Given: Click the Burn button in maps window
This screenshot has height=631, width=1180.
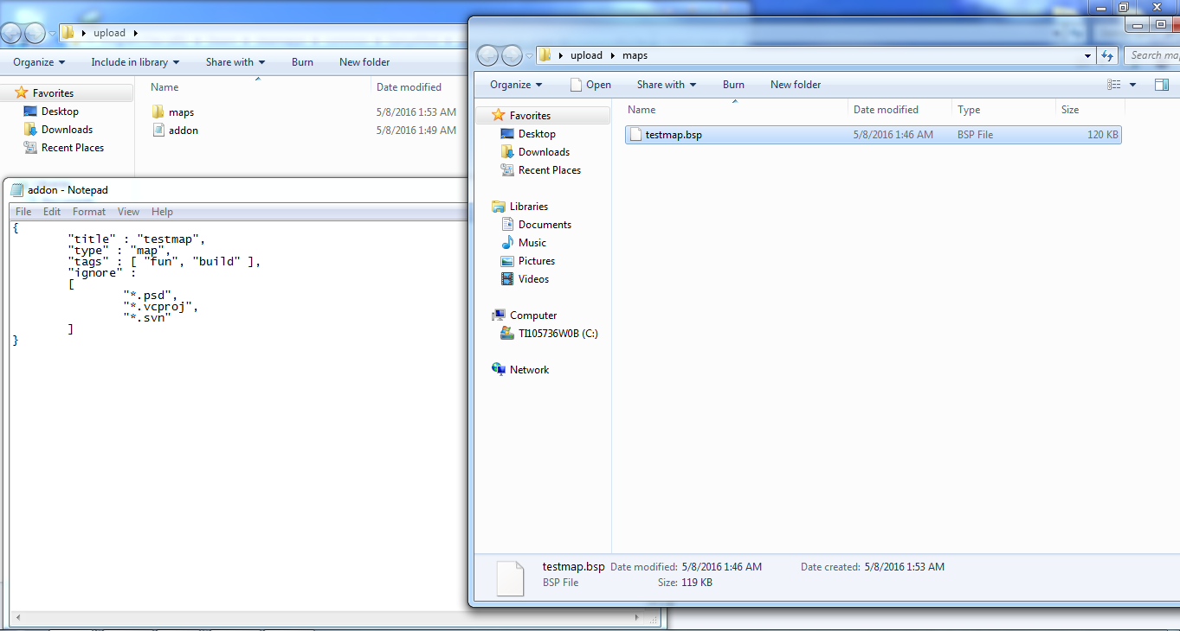Looking at the screenshot, I should 733,85.
